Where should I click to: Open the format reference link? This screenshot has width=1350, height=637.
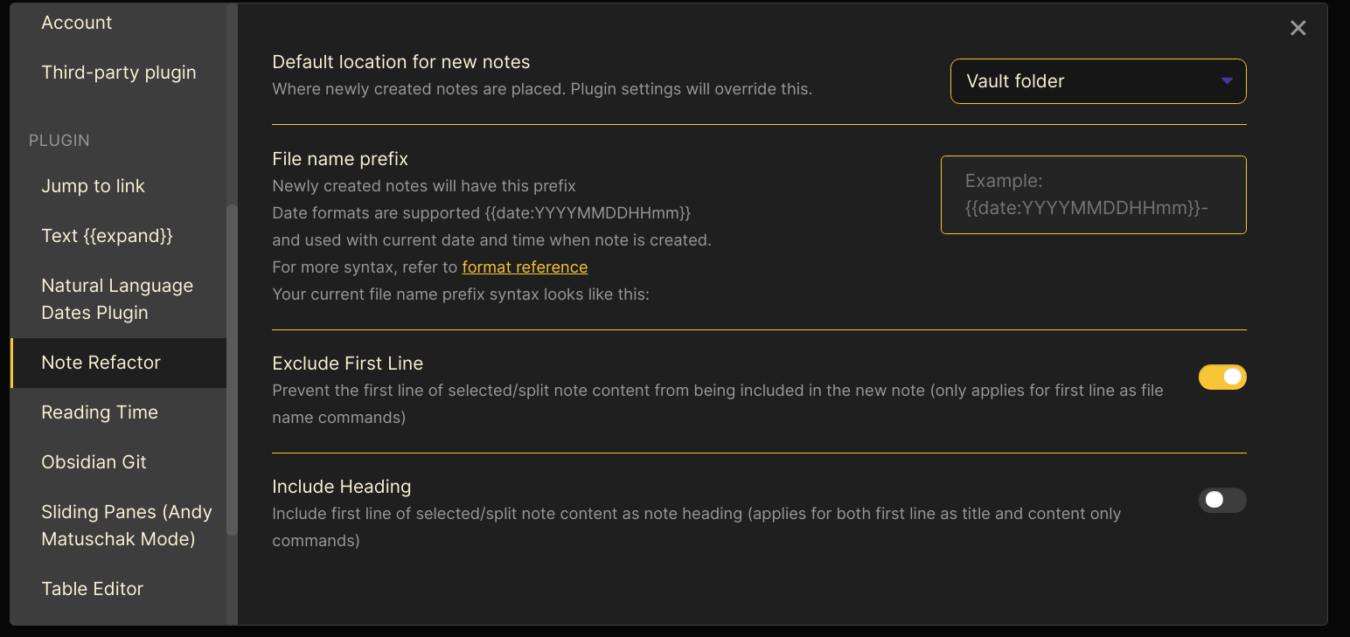[525, 267]
